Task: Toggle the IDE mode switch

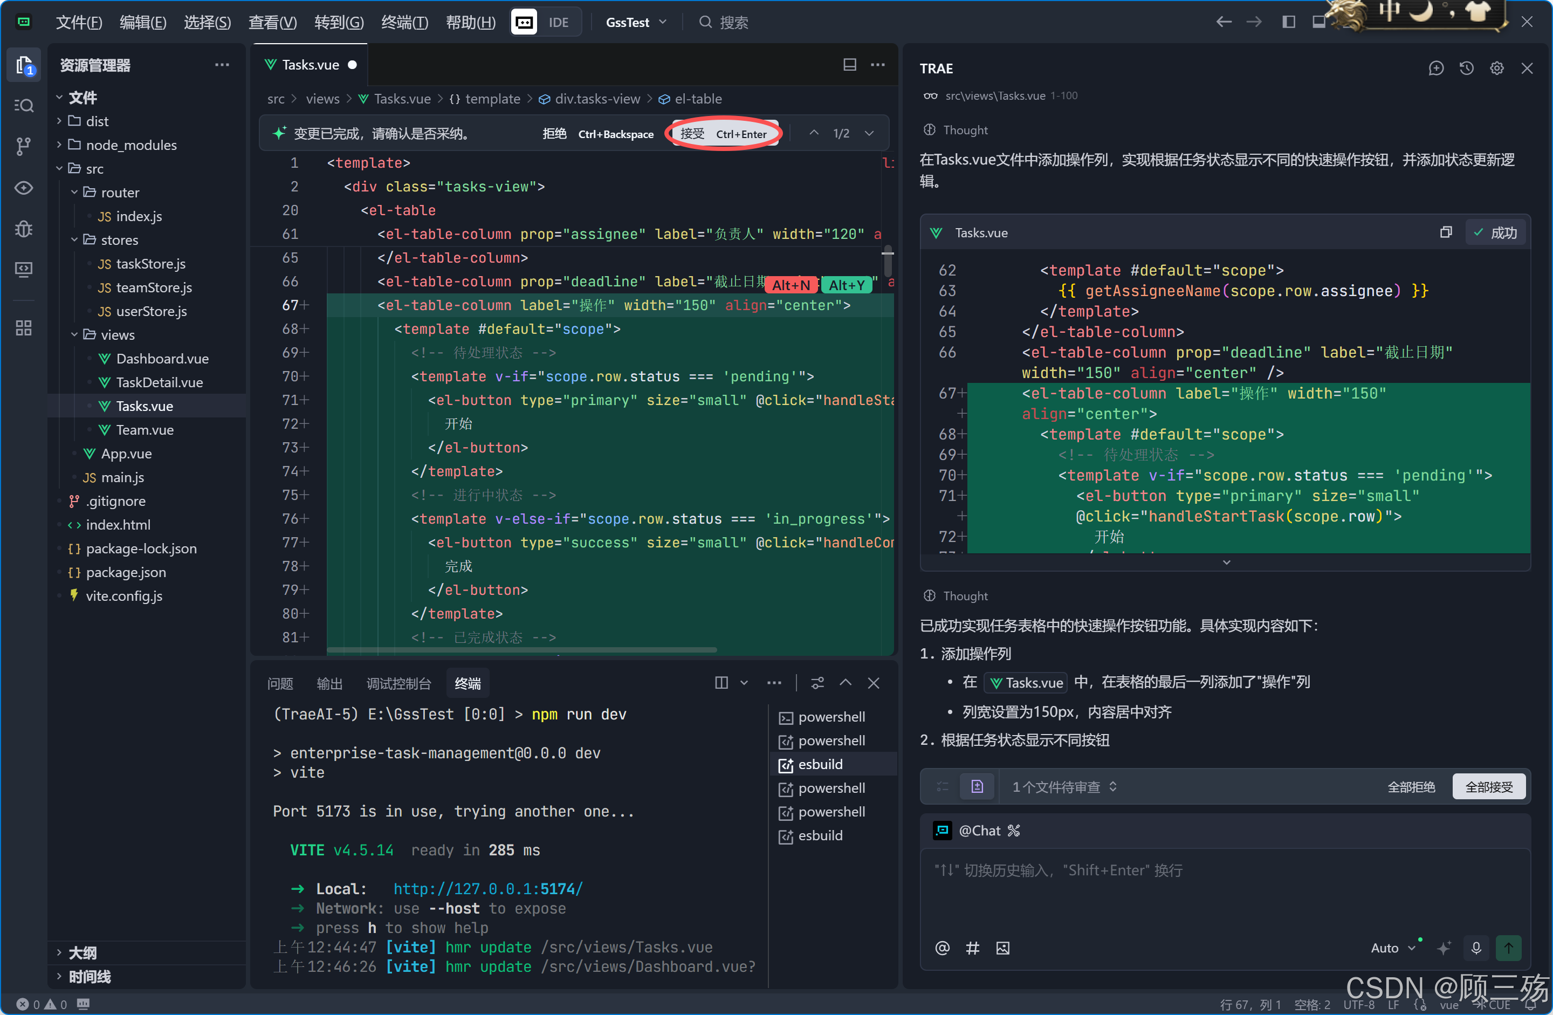Action: [546, 22]
